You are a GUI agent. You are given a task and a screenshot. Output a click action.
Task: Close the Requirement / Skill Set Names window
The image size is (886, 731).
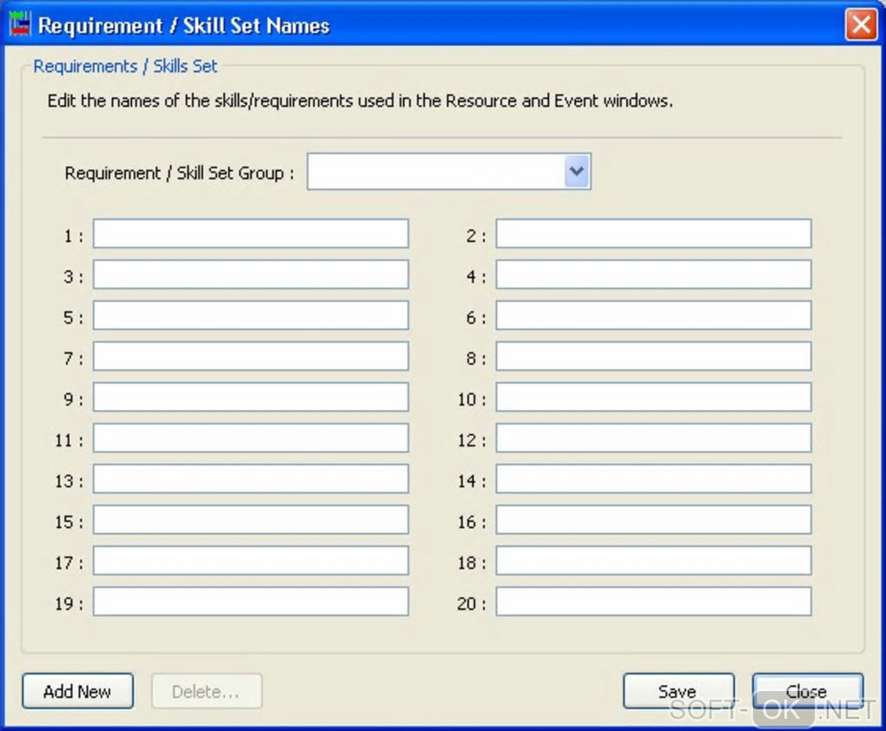tap(861, 24)
